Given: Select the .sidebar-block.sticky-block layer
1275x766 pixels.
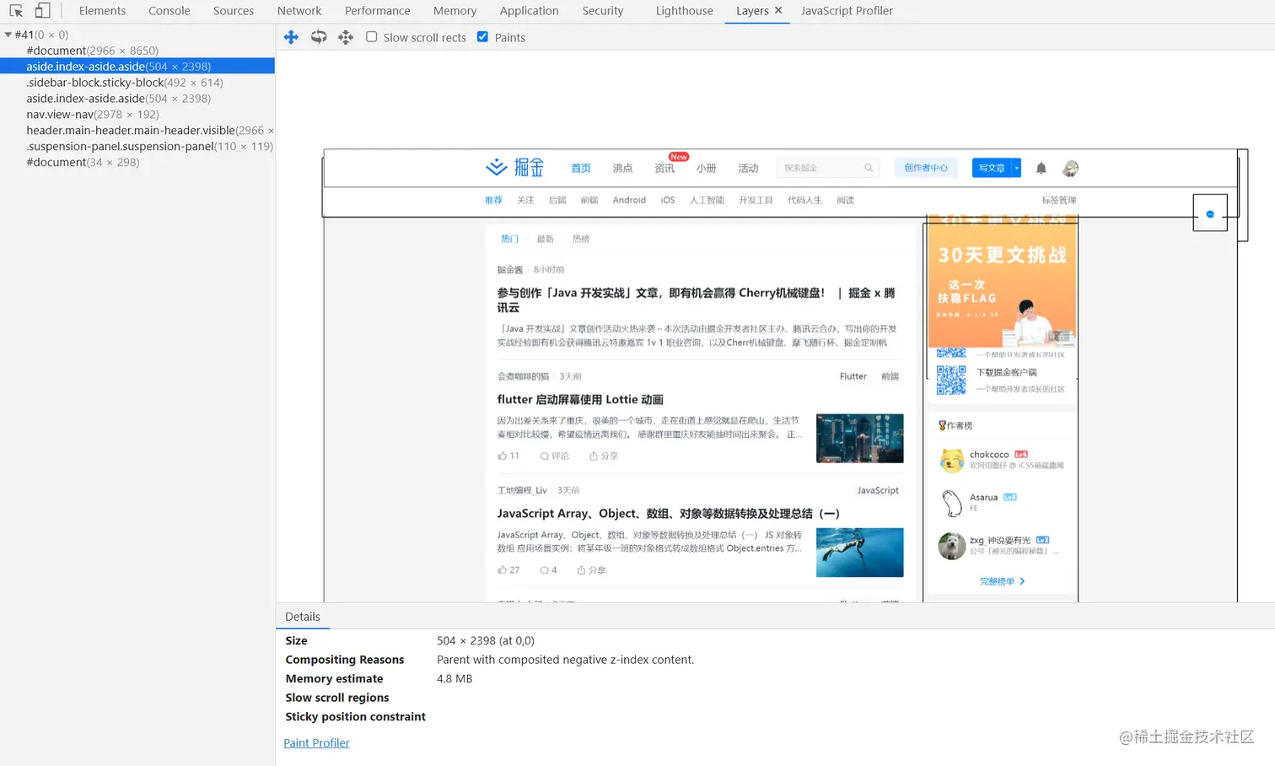Looking at the screenshot, I should tap(137, 83).
